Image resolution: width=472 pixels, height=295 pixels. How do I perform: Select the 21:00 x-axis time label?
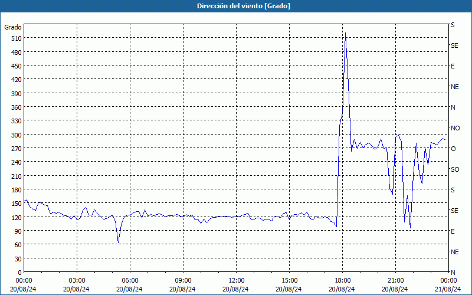click(x=395, y=281)
